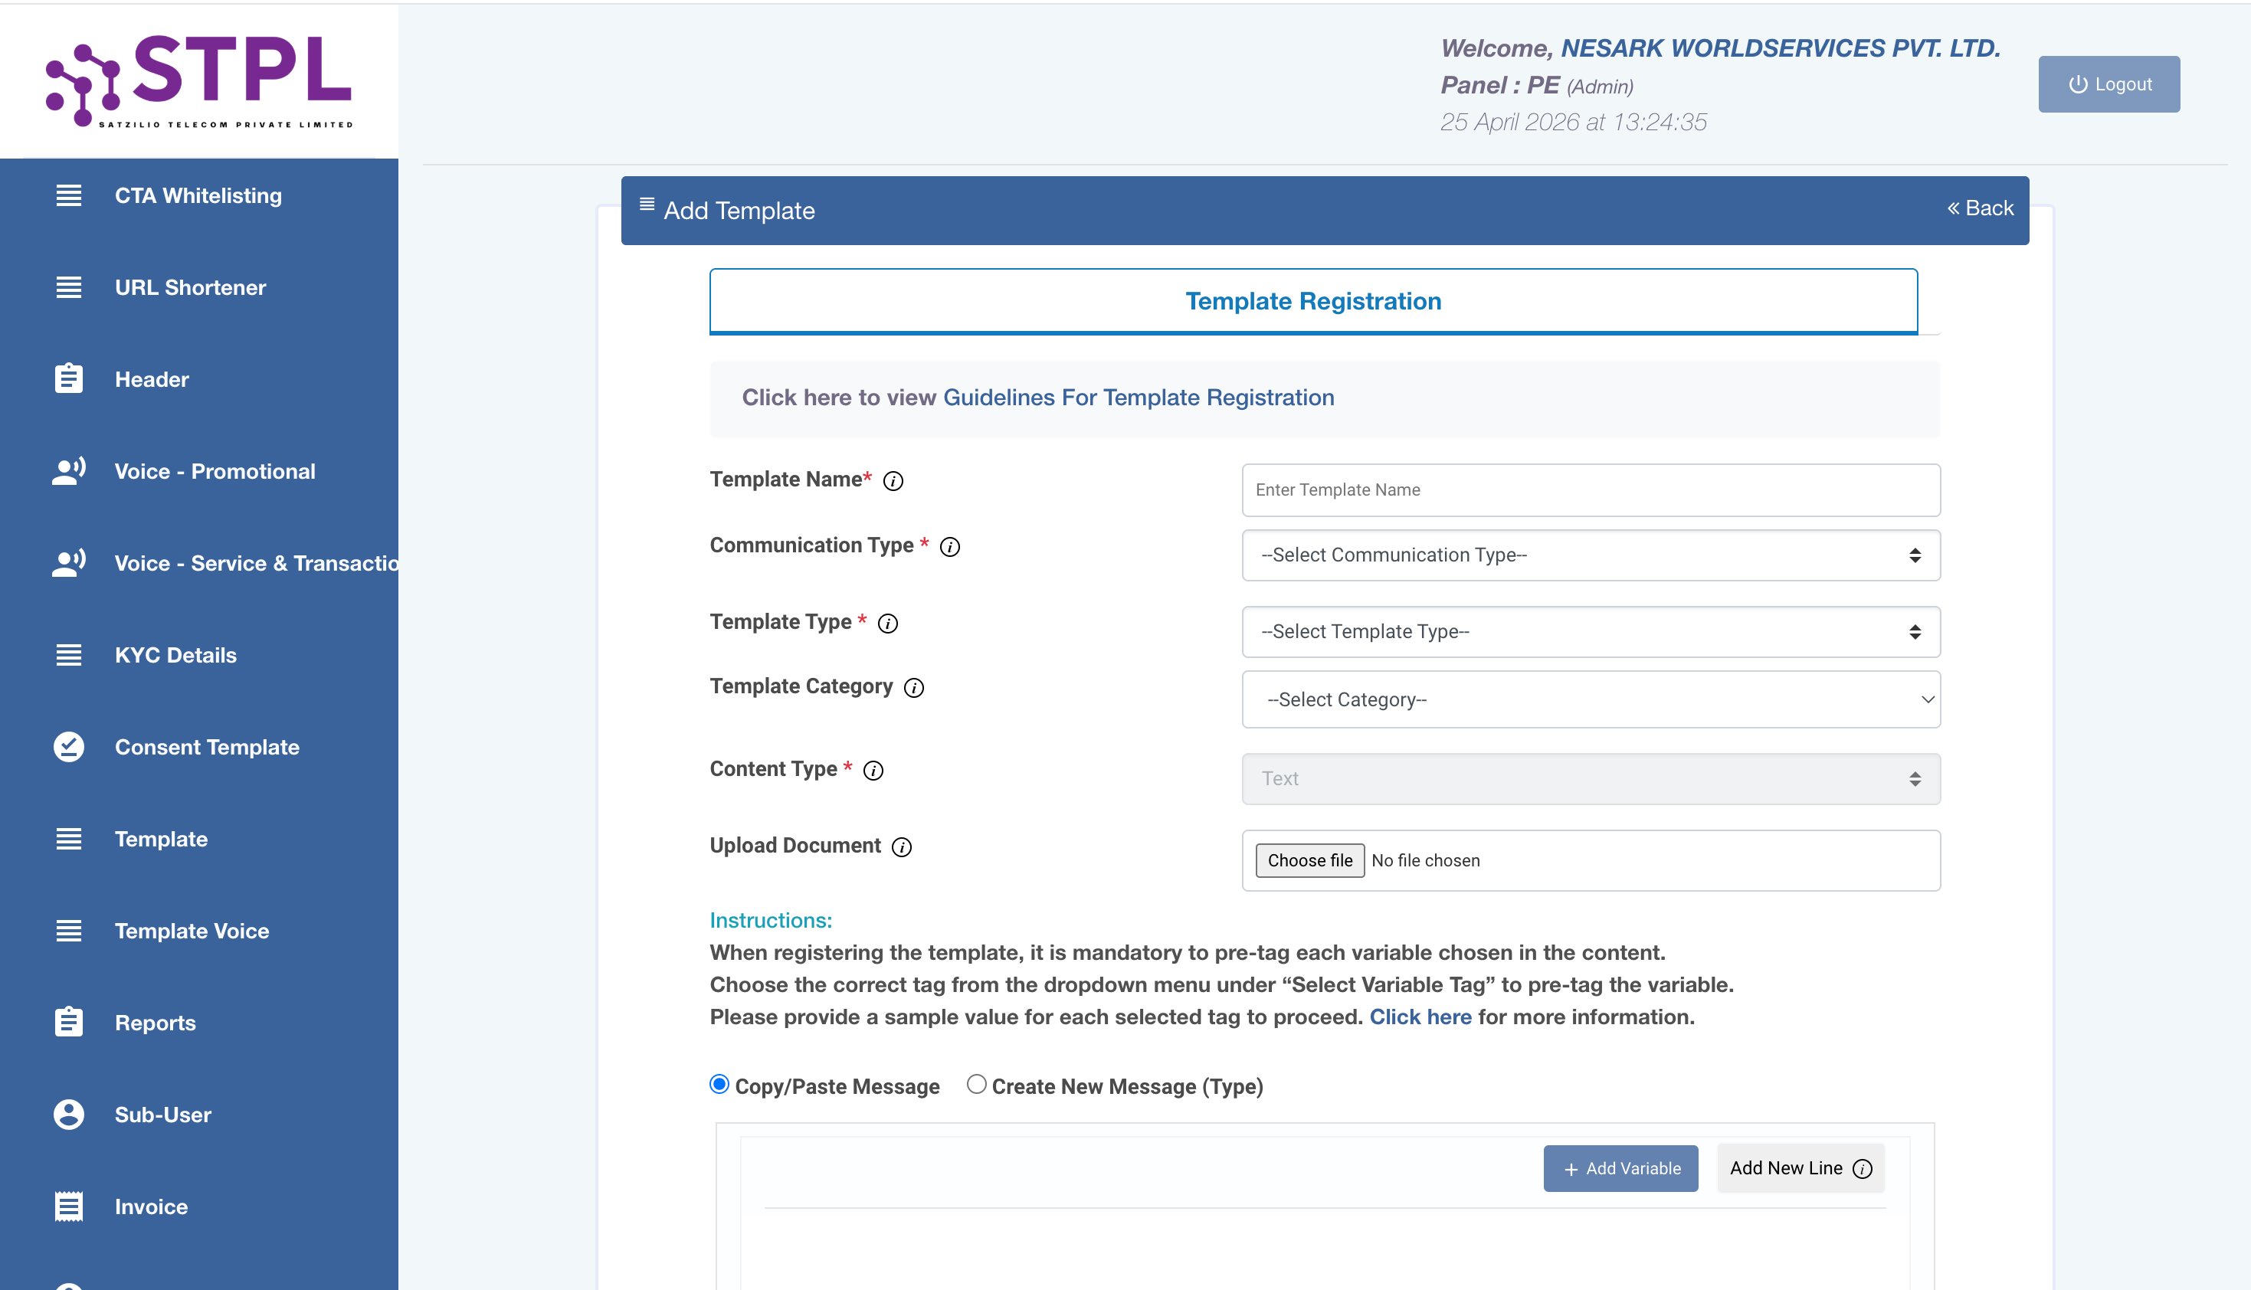This screenshot has width=2251, height=1290.
Task: Click the info icon beside Upload Document
Action: (901, 847)
